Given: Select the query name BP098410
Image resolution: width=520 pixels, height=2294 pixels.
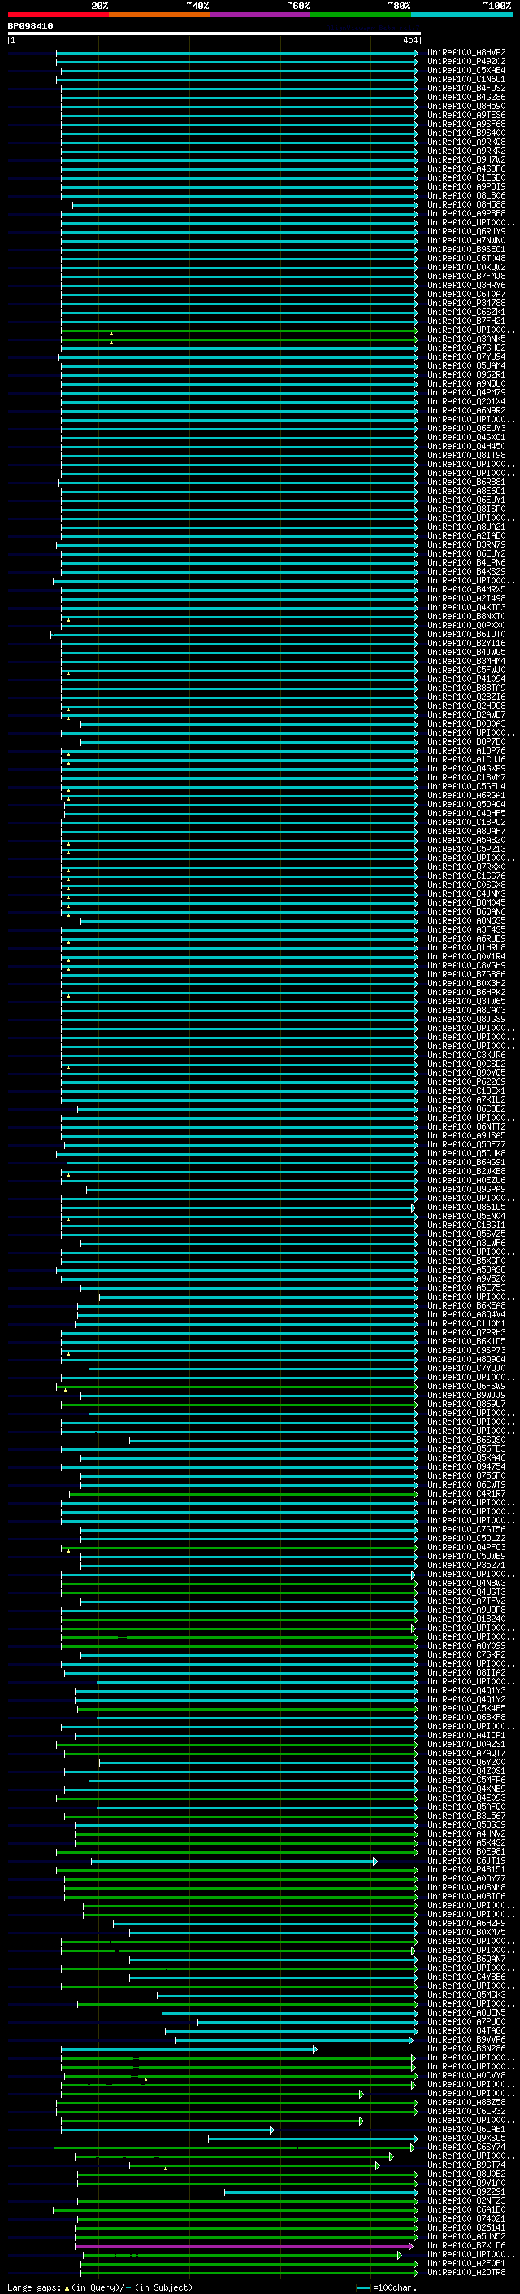Looking at the screenshot, I should 30,26.
